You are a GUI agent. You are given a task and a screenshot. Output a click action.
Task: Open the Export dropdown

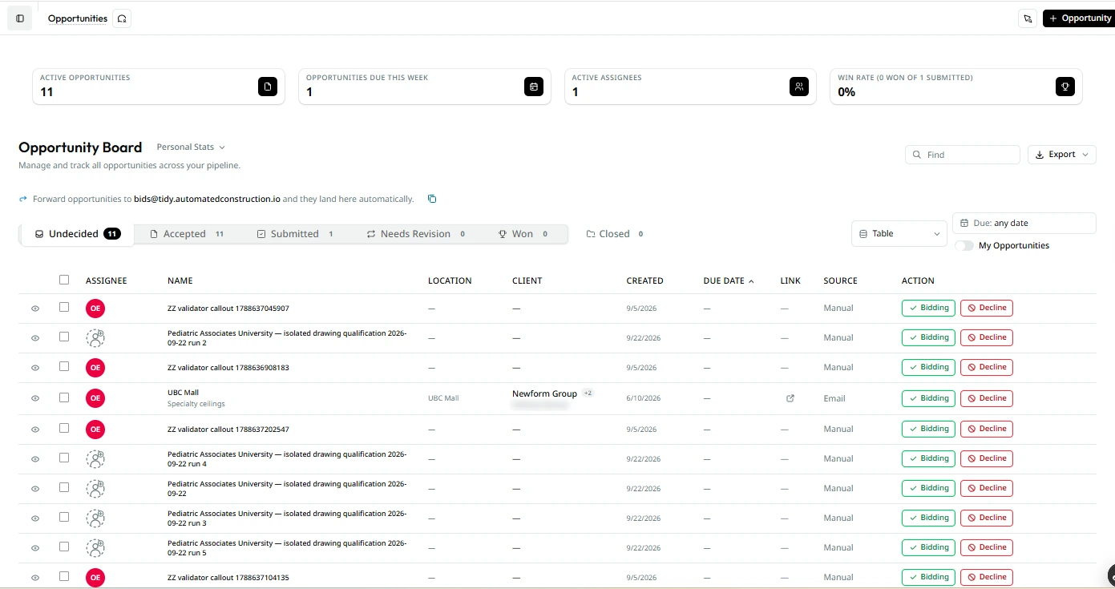coord(1061,155)
